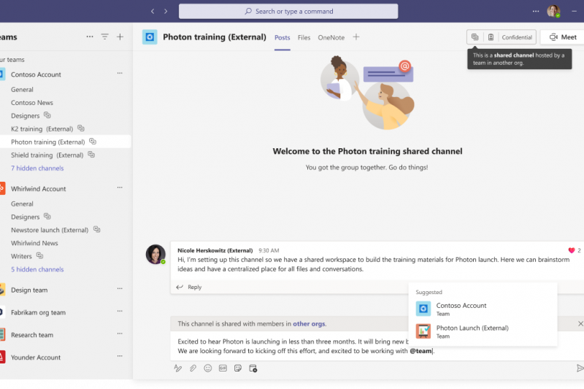Open more options for Research team
The width and height of the screenshot is (584, 389).
(x=120, y=334)
